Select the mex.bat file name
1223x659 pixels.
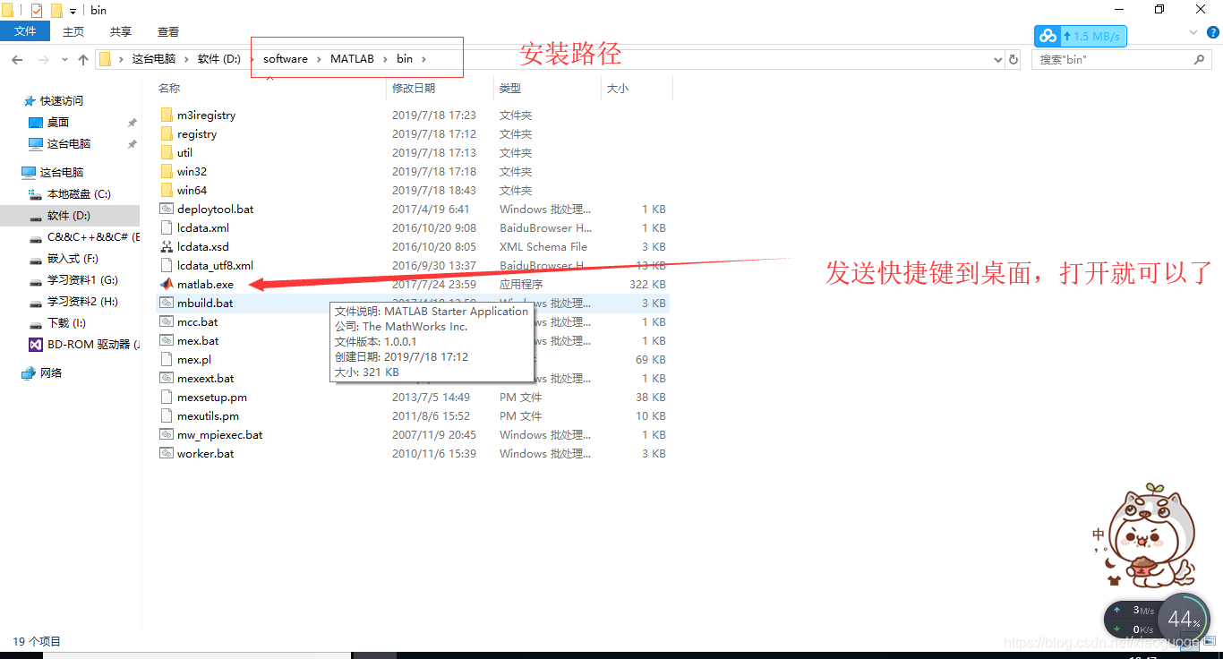(198, 340)
